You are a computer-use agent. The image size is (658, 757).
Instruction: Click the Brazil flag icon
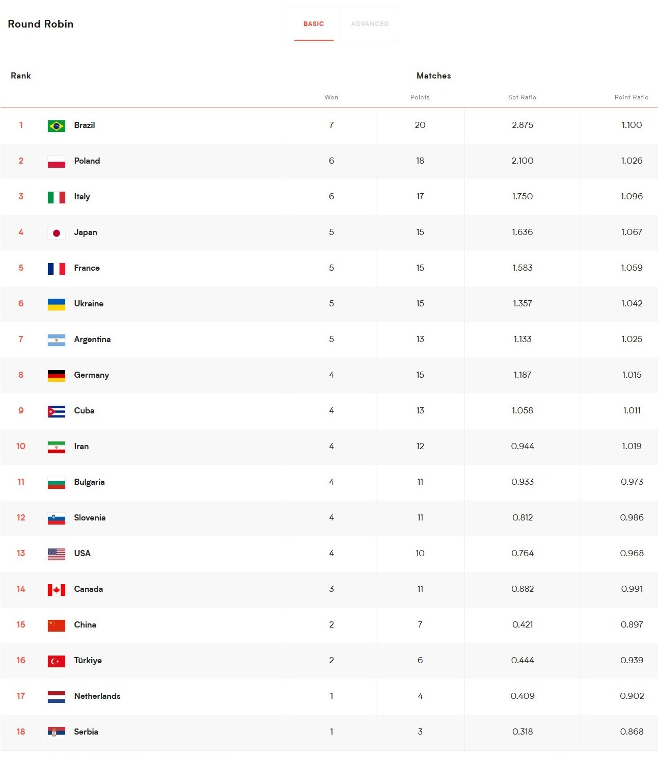pos(57,126)
